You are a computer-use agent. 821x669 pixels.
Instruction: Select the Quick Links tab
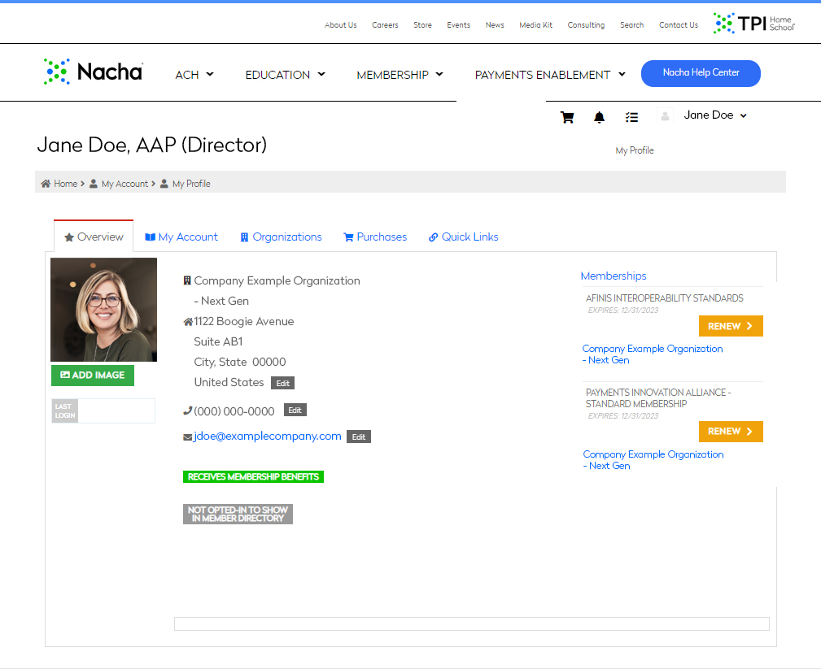463,237
